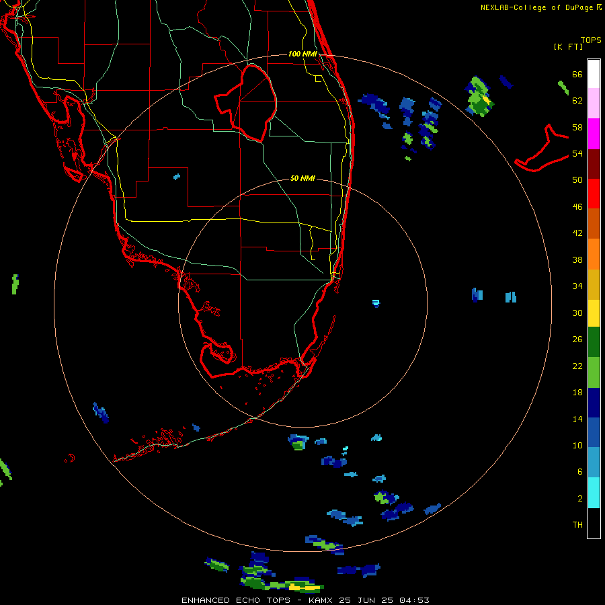The image size is (605, 605).
Task: Click the magenta legend color band
Action: coord(594,134)
